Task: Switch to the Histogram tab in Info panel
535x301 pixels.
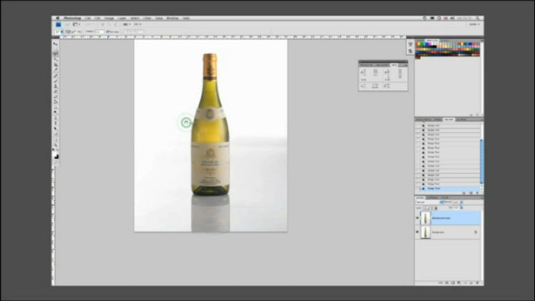Action: [x=382, y=65]
